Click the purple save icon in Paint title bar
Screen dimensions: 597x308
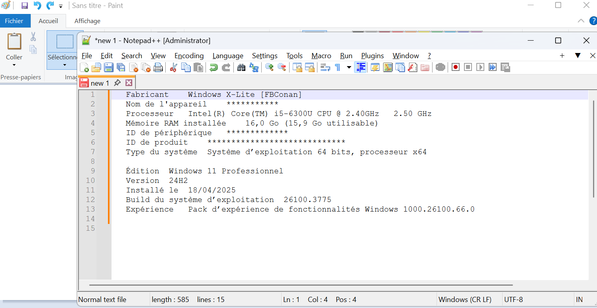point(25,6)
